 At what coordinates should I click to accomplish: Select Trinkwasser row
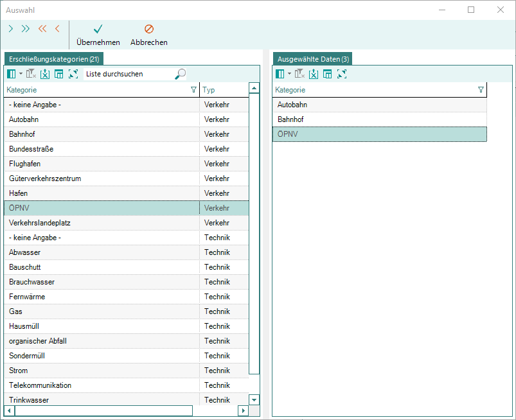(x=127, y=399)
